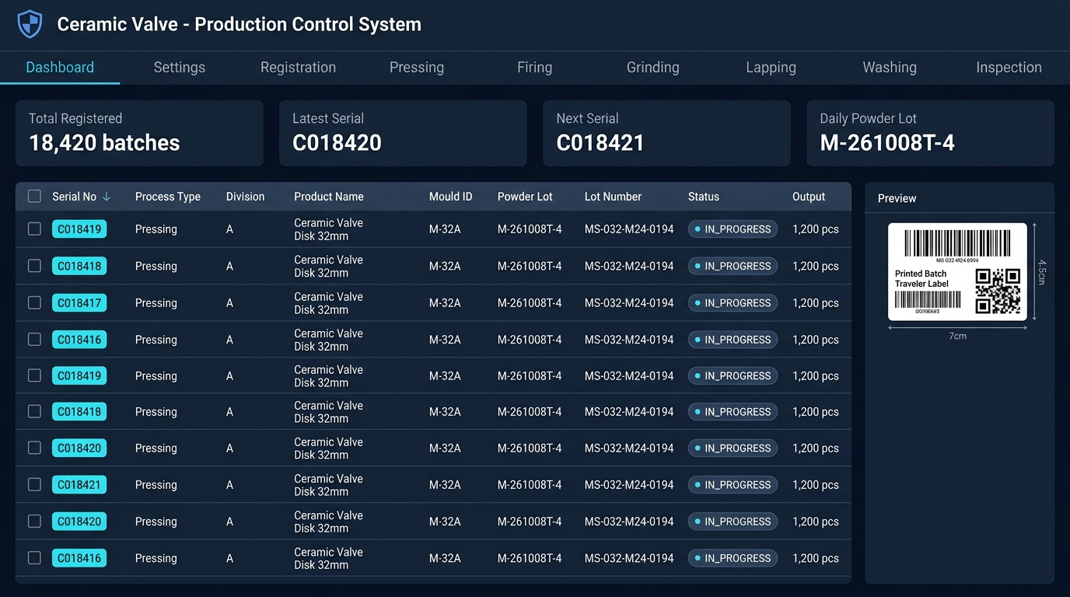
Task: Go to the Registration tab
Action: tap(298, 68)
